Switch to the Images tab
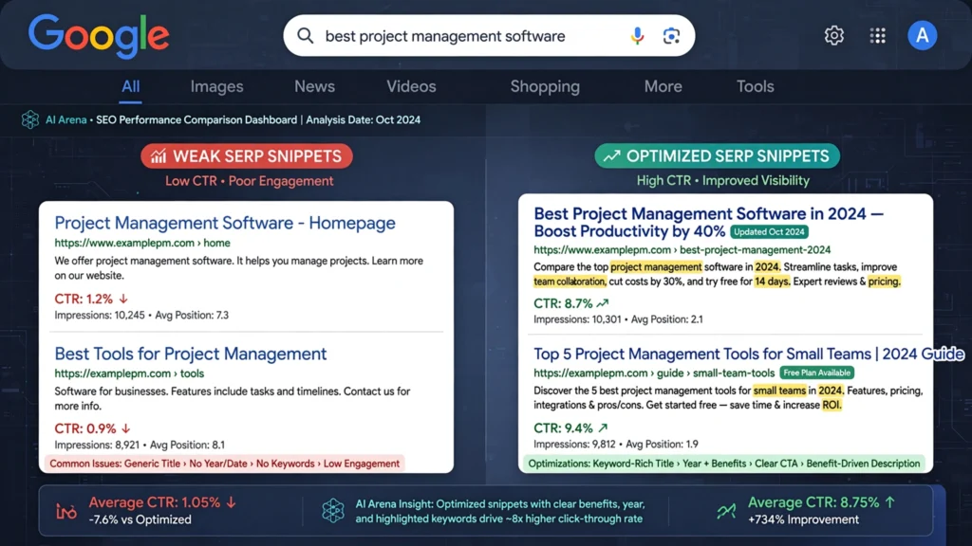Image resolution: width=972 pixels, height=546 pixels. pyautogui.click(x=216, y=86)
